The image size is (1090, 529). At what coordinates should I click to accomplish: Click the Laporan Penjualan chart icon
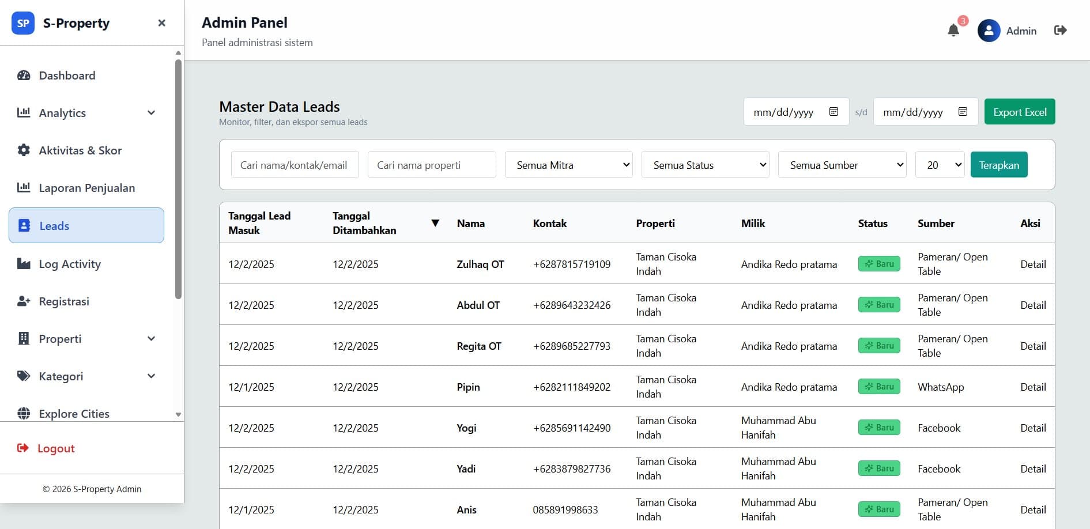point(24,188)
